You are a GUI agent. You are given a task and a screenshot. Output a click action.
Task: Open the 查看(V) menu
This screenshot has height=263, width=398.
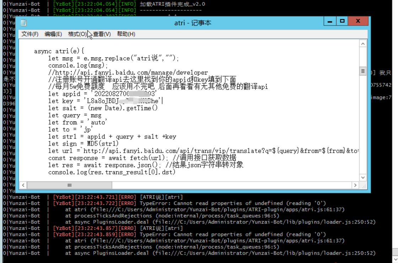101,34
